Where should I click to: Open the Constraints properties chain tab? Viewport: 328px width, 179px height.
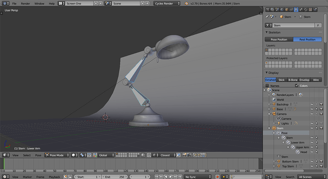[291, 10]
